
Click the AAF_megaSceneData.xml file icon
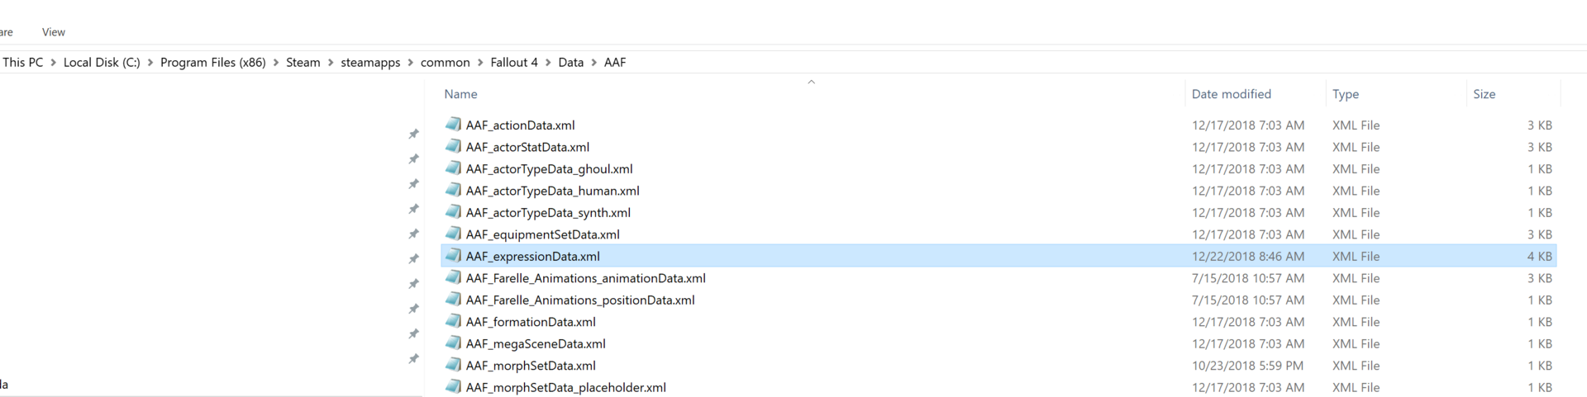[x=453, y=343]
